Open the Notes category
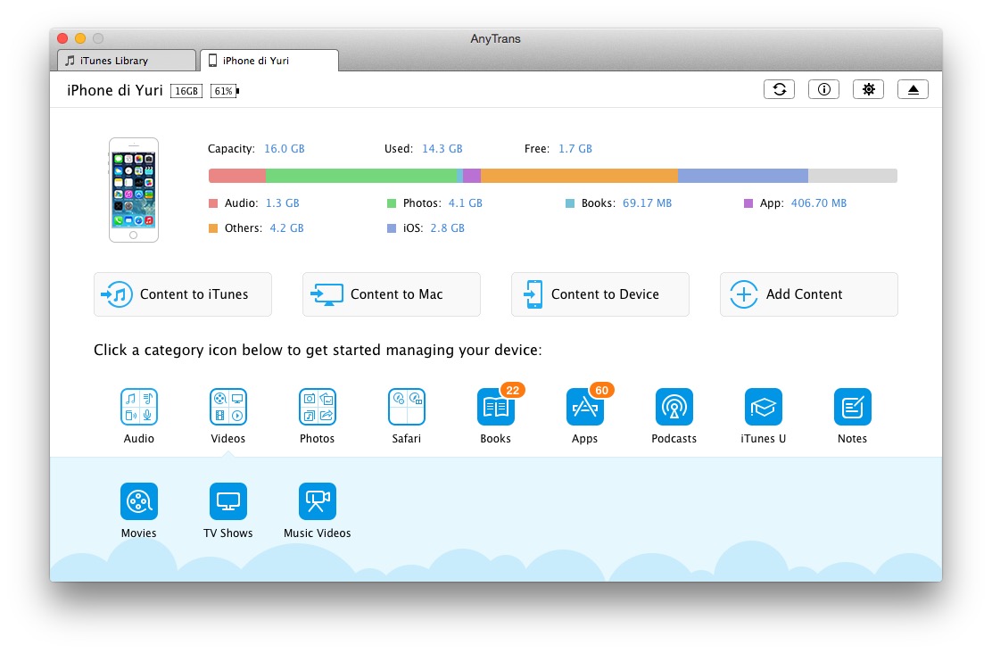Viewport: 992px width, 653px height. [x=853, y=407]
